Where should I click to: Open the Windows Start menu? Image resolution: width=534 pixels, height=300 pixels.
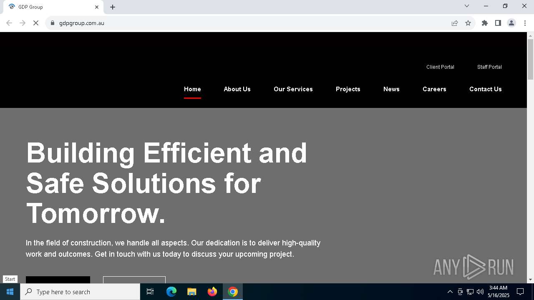(10, 292)
